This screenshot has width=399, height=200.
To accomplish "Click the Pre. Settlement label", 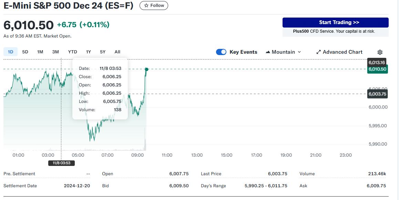I will (19, 174).
